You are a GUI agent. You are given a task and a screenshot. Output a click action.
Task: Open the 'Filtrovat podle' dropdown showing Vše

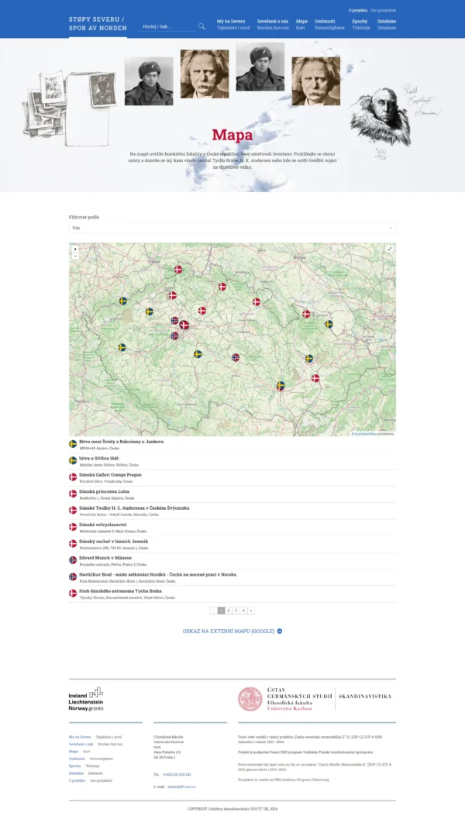click(232, 229)
